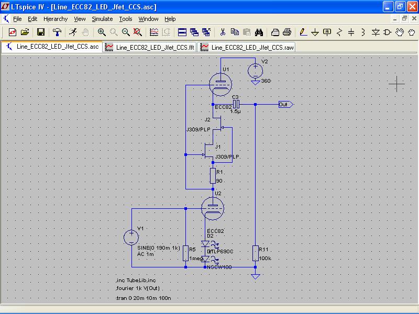
Task: Click the paste clipboard icon
Action: [x=247, y=32]
